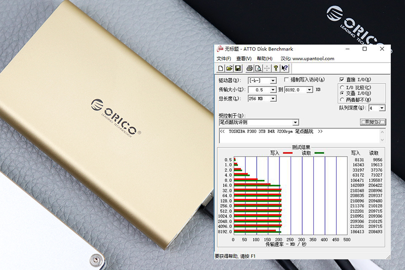
Task: Click the description box scroll up arrow
Action: coord(383,132)
